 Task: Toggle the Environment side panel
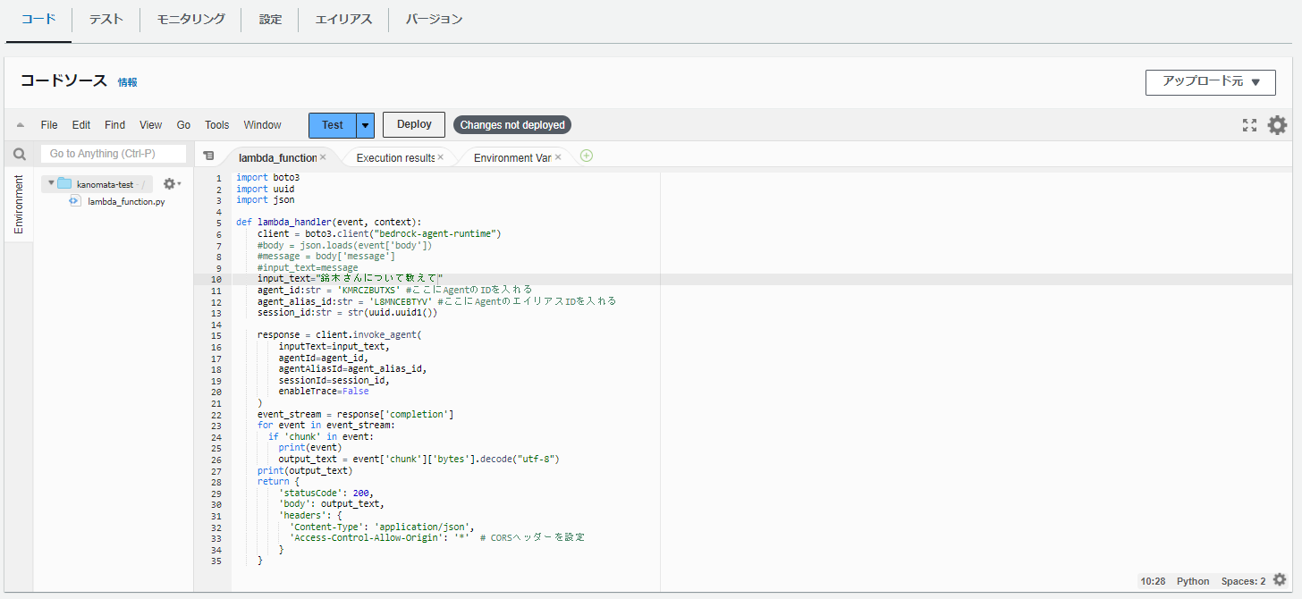(19, 204)
